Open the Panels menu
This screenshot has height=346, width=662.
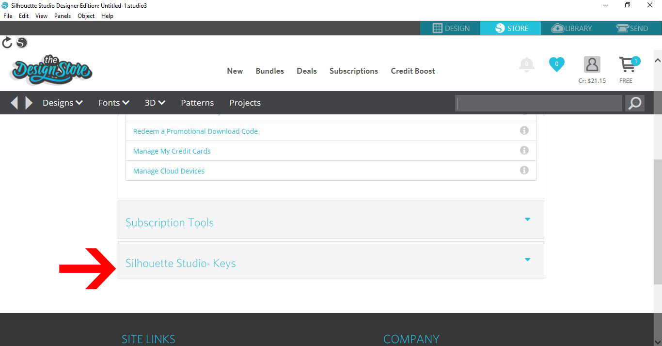[x=63, y=16]
